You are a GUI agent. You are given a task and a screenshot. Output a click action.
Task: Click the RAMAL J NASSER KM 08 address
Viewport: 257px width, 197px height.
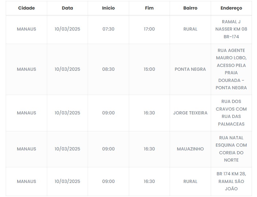231,29
